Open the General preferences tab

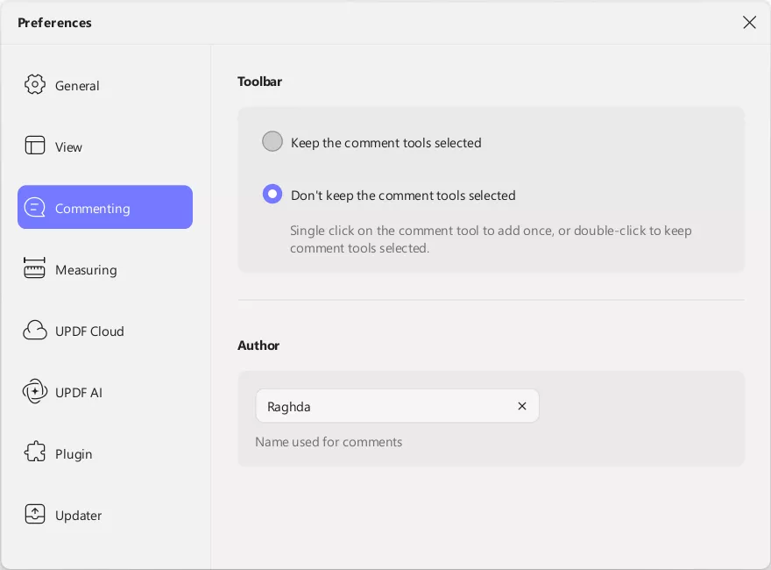point(77,86)
